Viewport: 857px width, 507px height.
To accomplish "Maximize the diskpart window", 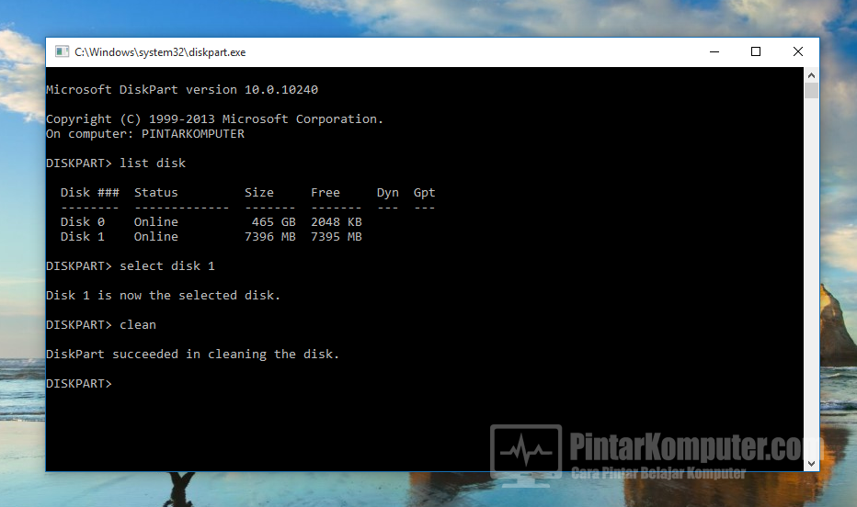I will click(x=756, y=51).
